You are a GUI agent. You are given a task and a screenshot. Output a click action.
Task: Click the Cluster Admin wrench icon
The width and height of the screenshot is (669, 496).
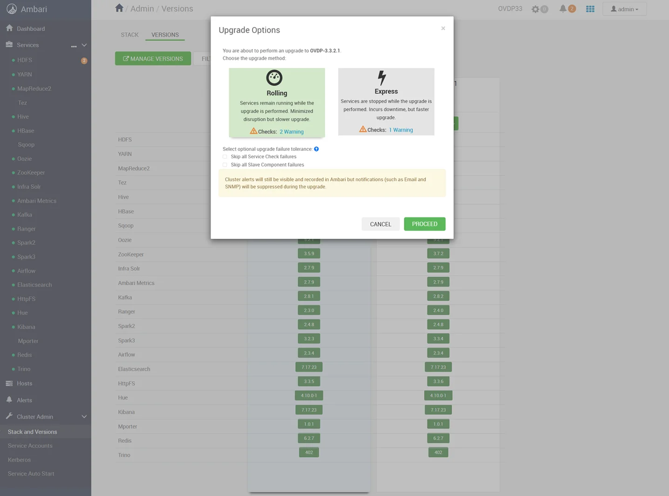9,416
